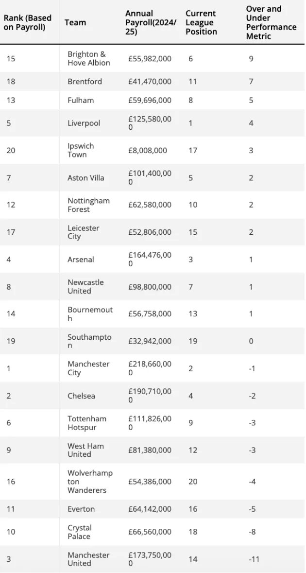Click the Brighton & Hove Albion team cell
This screenshot has width=306, height=573.
89,58
